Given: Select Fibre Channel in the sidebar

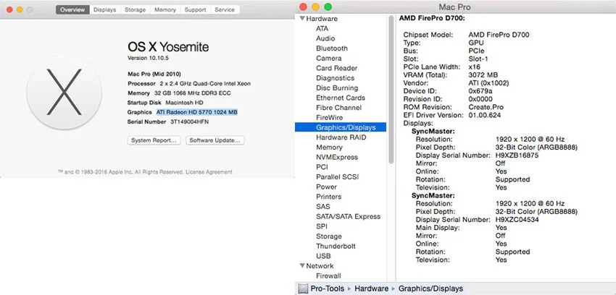Looking at the screenshot, I should [338, 107].
